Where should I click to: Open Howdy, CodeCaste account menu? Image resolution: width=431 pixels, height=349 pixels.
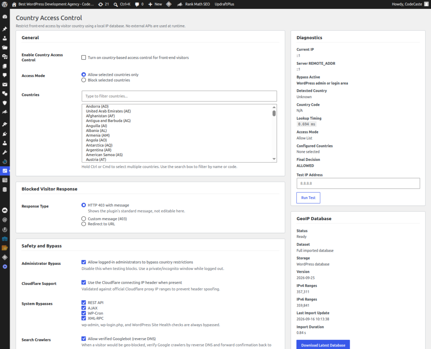coord(410,4)
